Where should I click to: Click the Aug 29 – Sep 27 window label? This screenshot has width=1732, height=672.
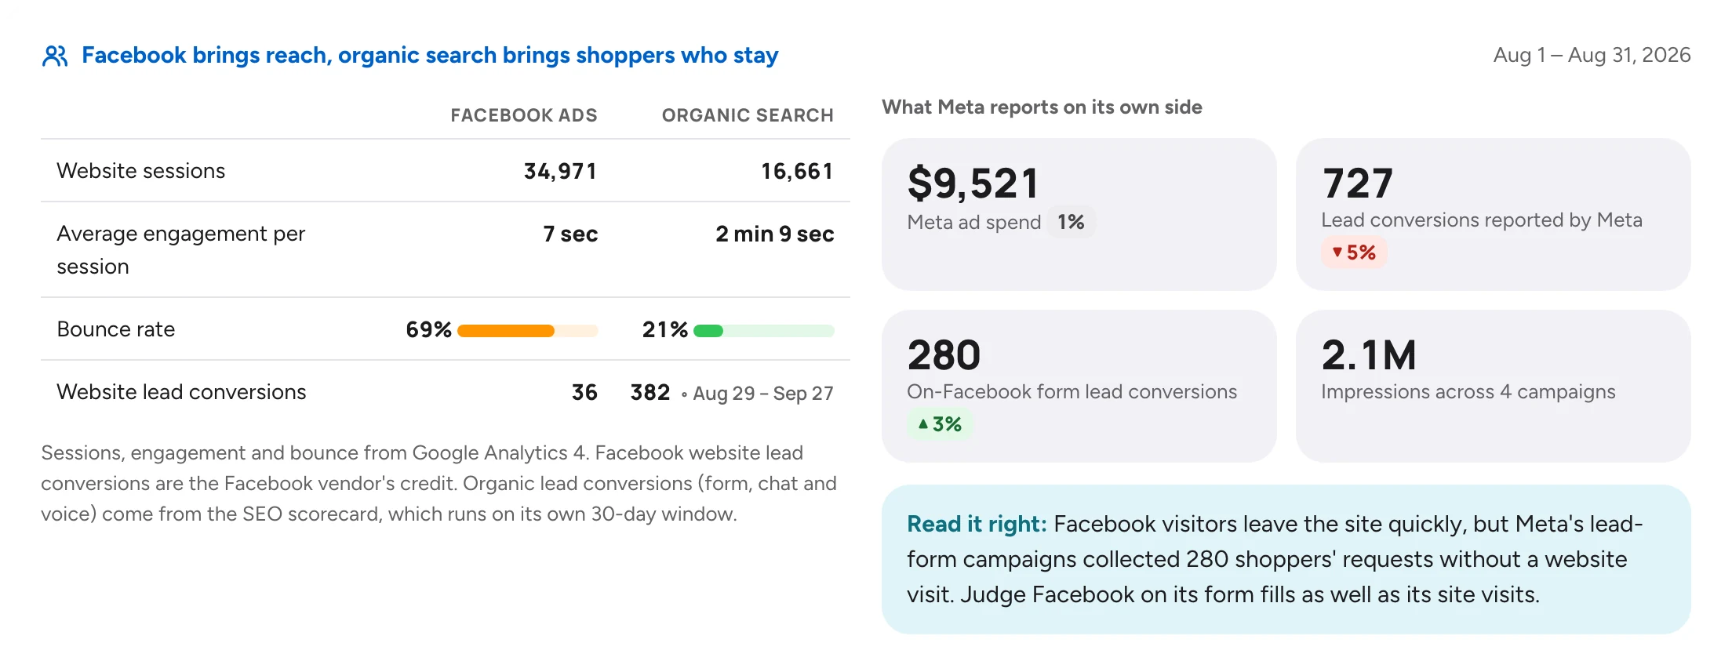pyautogui.click(x=763, y=394)
